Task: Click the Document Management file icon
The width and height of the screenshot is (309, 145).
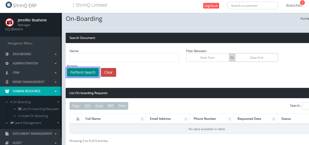Action: (7, 134)
